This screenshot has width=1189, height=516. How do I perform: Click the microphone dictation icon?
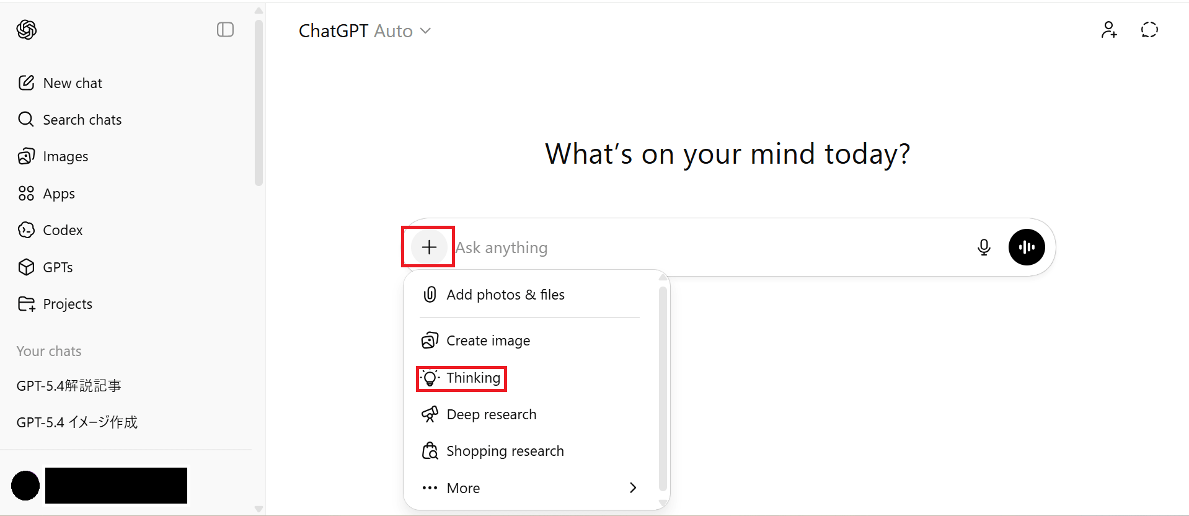click(x=984, y=247)
